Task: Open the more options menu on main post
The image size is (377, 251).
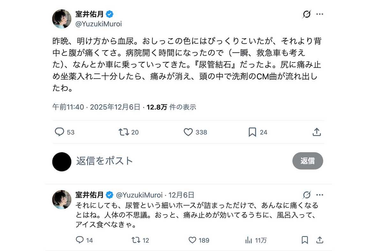Action: (320, 14)
